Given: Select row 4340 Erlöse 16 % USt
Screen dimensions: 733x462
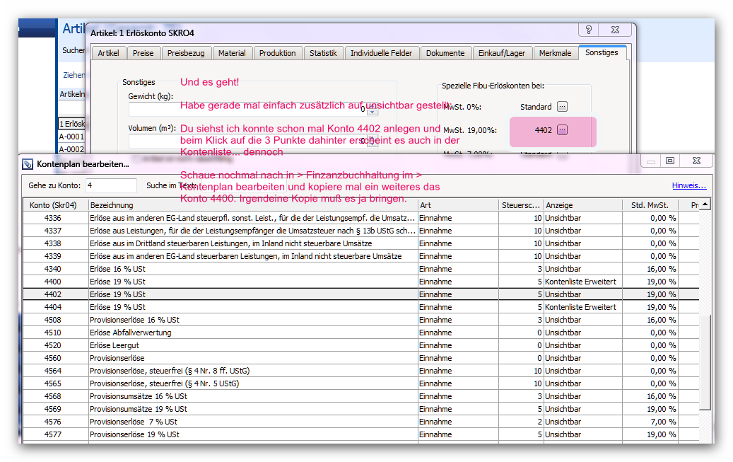Looking at the screenshot, I should 361,269.
